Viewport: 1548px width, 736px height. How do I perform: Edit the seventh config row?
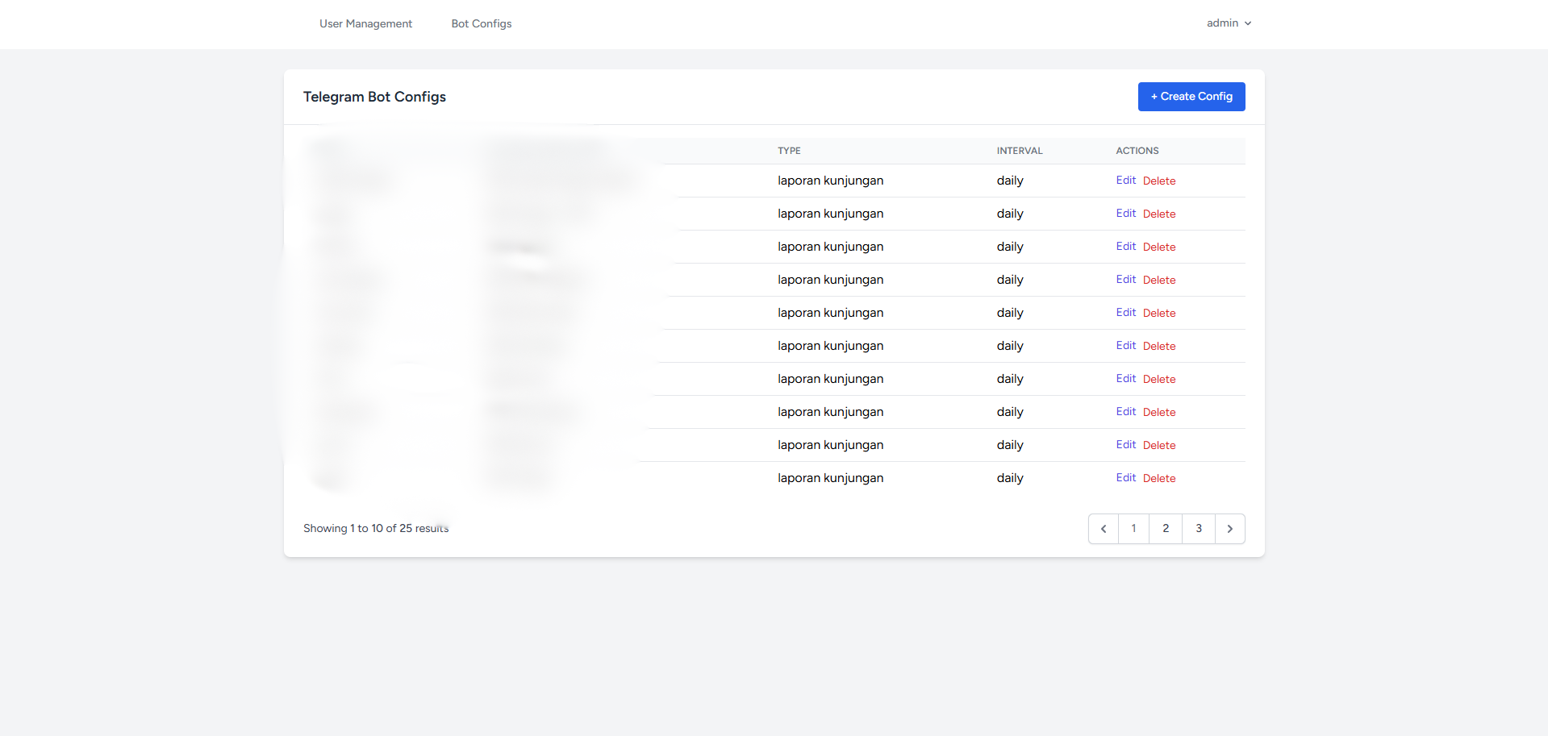click(x=1125, y=379)
